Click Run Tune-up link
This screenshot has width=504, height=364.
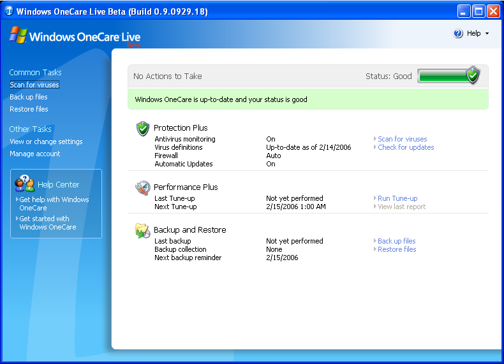[397, 198]
